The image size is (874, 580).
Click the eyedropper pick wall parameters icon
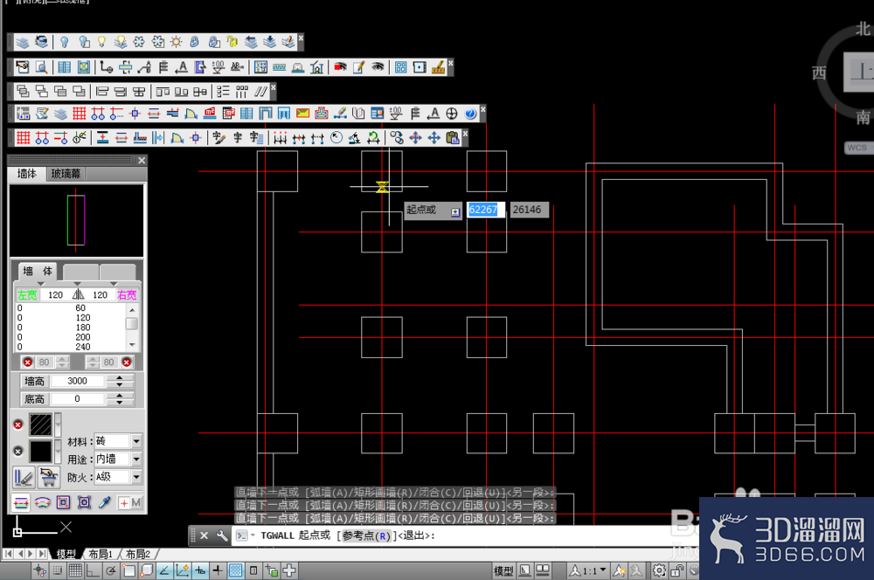[104, 503]
